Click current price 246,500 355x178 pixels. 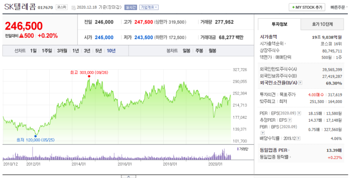[x=23, y=26]
